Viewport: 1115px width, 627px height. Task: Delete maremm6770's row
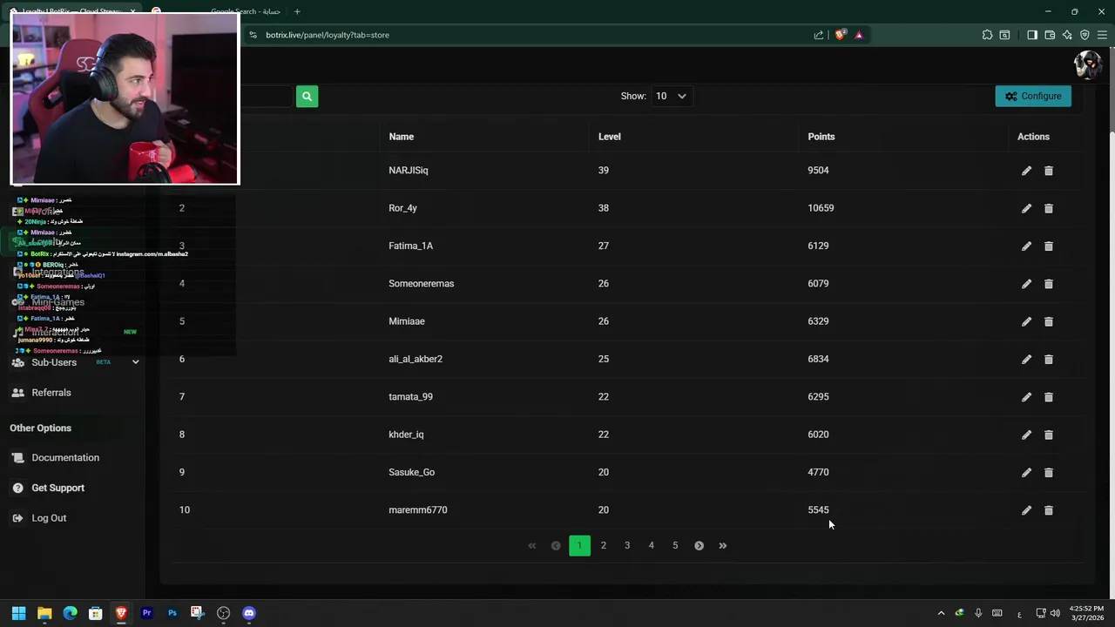(1049, 510)
